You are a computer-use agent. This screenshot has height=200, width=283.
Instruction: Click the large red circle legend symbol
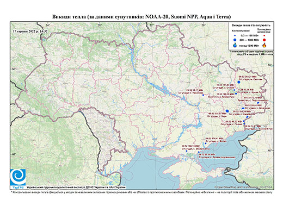pyautogui.click(x=264, y=40)
